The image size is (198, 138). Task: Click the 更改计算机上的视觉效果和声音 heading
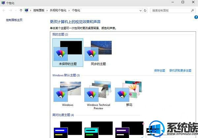[75, 22]
